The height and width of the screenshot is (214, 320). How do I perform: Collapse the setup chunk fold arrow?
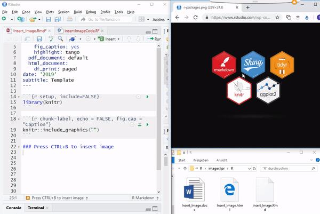pos(19,97)
